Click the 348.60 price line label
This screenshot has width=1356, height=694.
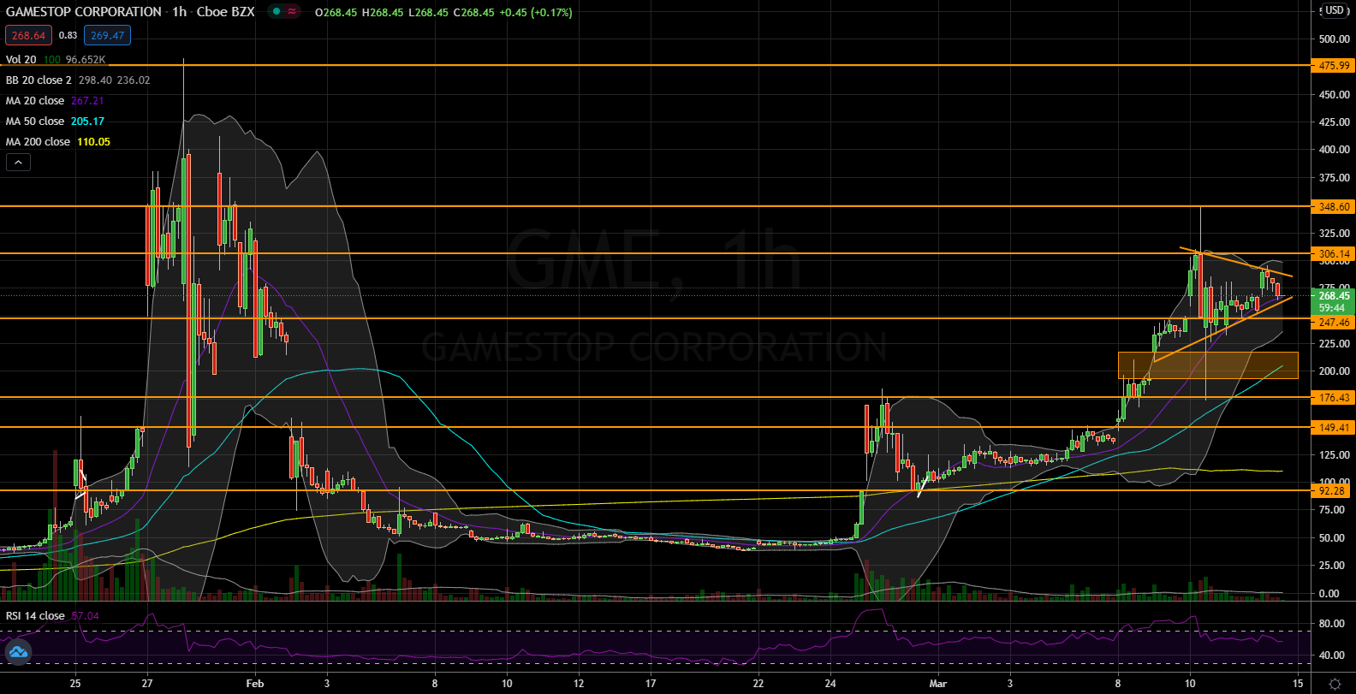(1334, 207)
